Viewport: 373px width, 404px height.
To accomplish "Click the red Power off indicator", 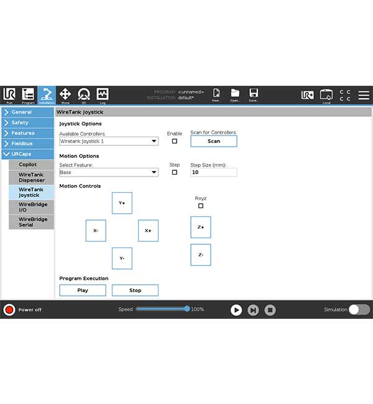I will click(x=9, y=310).
